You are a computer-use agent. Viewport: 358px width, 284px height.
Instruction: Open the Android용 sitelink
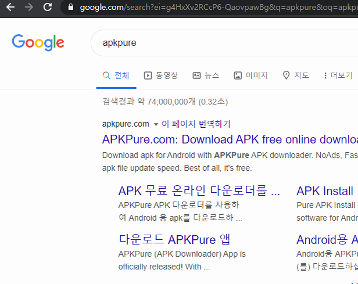[x=327, y=240]
